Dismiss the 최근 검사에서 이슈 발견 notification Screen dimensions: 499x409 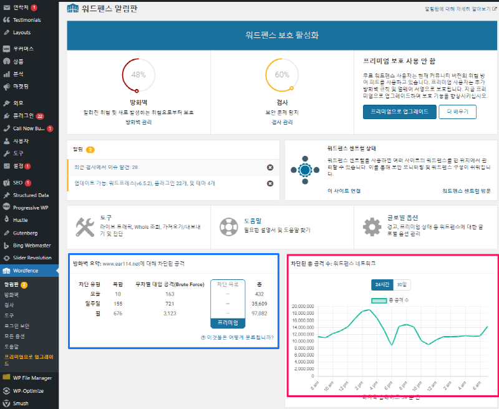(x=270, y=167)
